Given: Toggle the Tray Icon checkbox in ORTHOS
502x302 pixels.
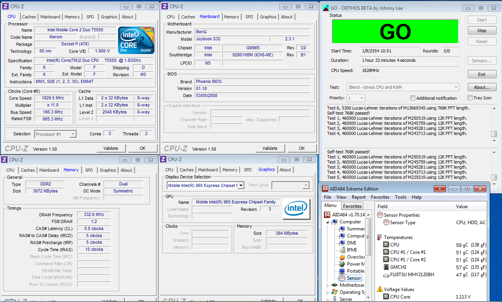Looking at the screenshot, I should (x=470, y=98).
